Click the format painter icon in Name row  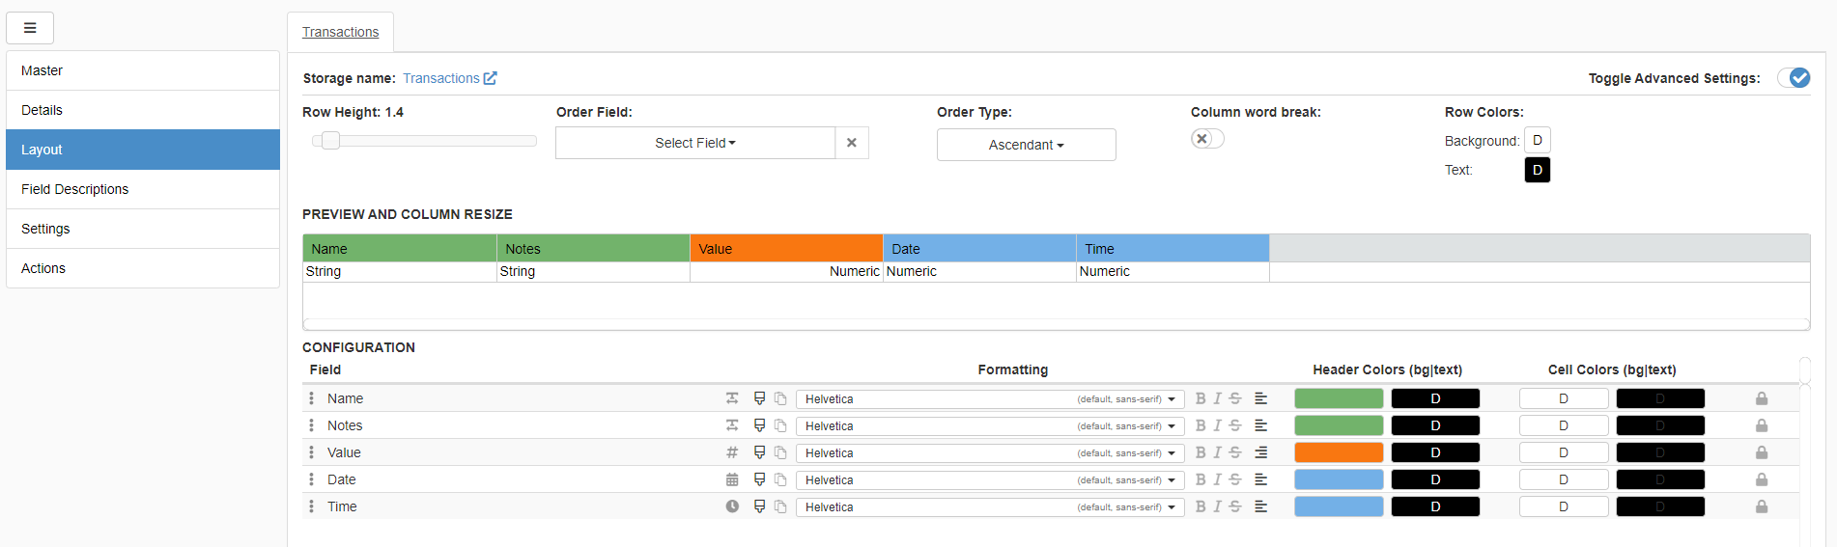point(759,398)
